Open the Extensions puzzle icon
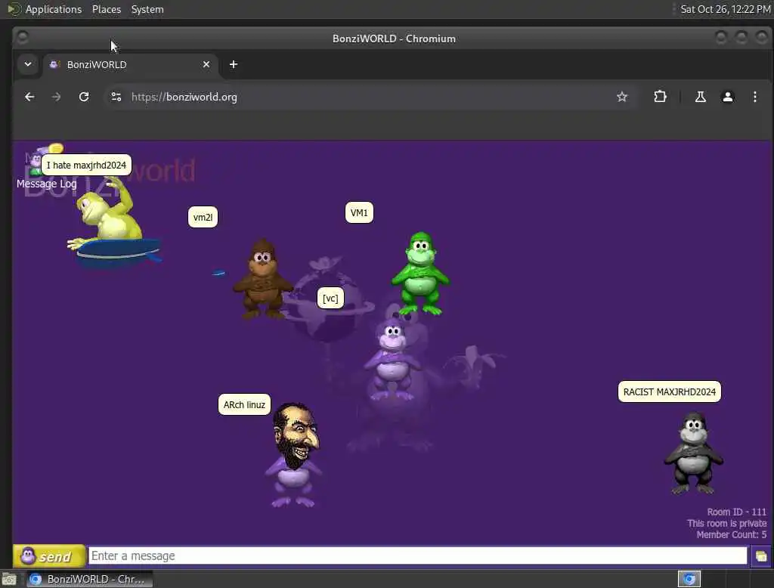 pyautogui.click(x=660, y=97)
